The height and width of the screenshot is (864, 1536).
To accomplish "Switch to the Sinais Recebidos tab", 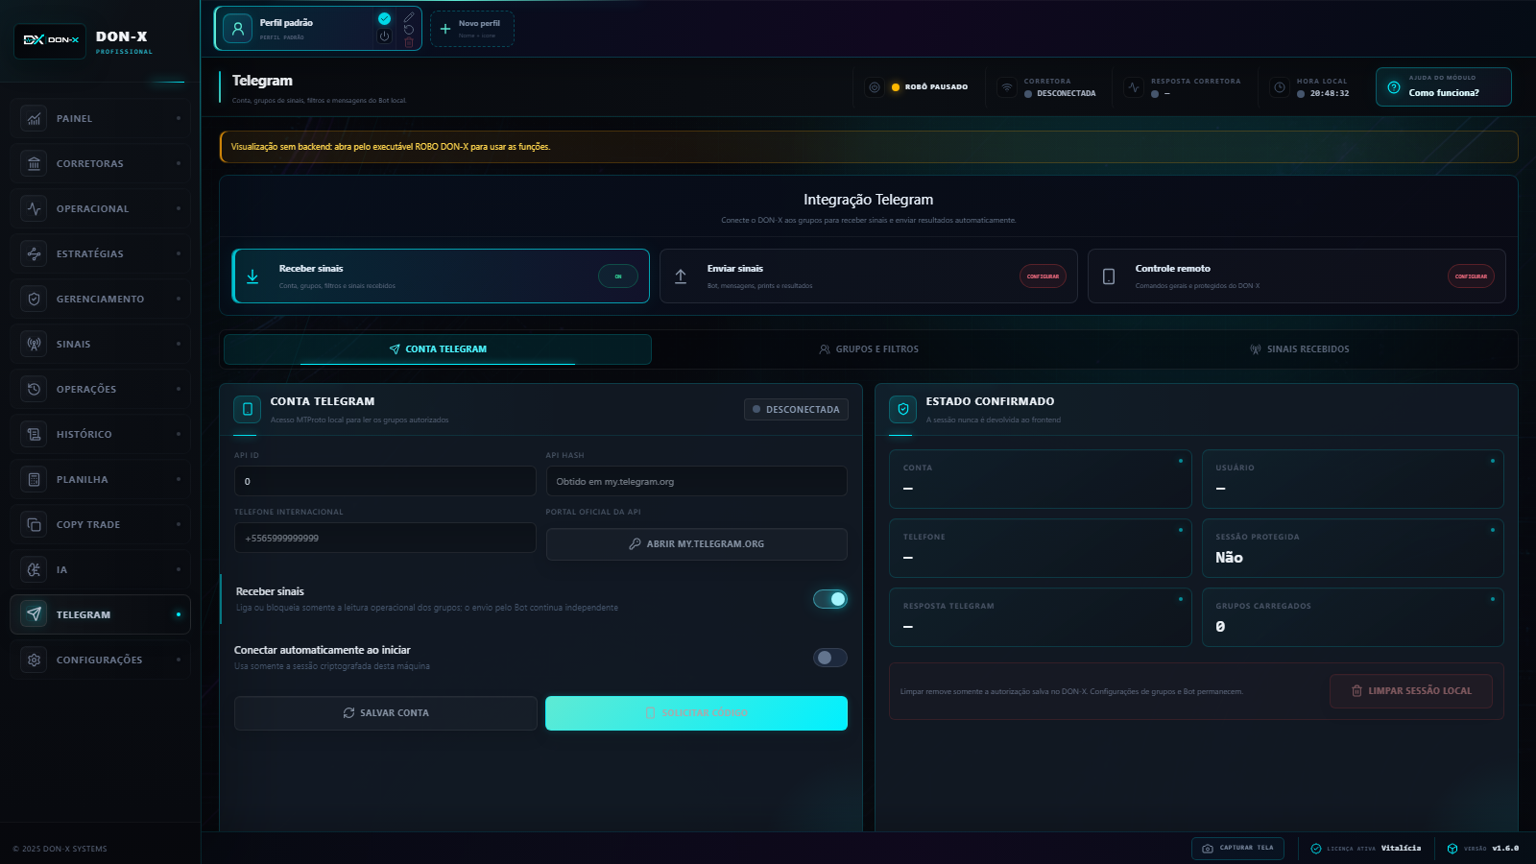I will (x=1300, y=349).
